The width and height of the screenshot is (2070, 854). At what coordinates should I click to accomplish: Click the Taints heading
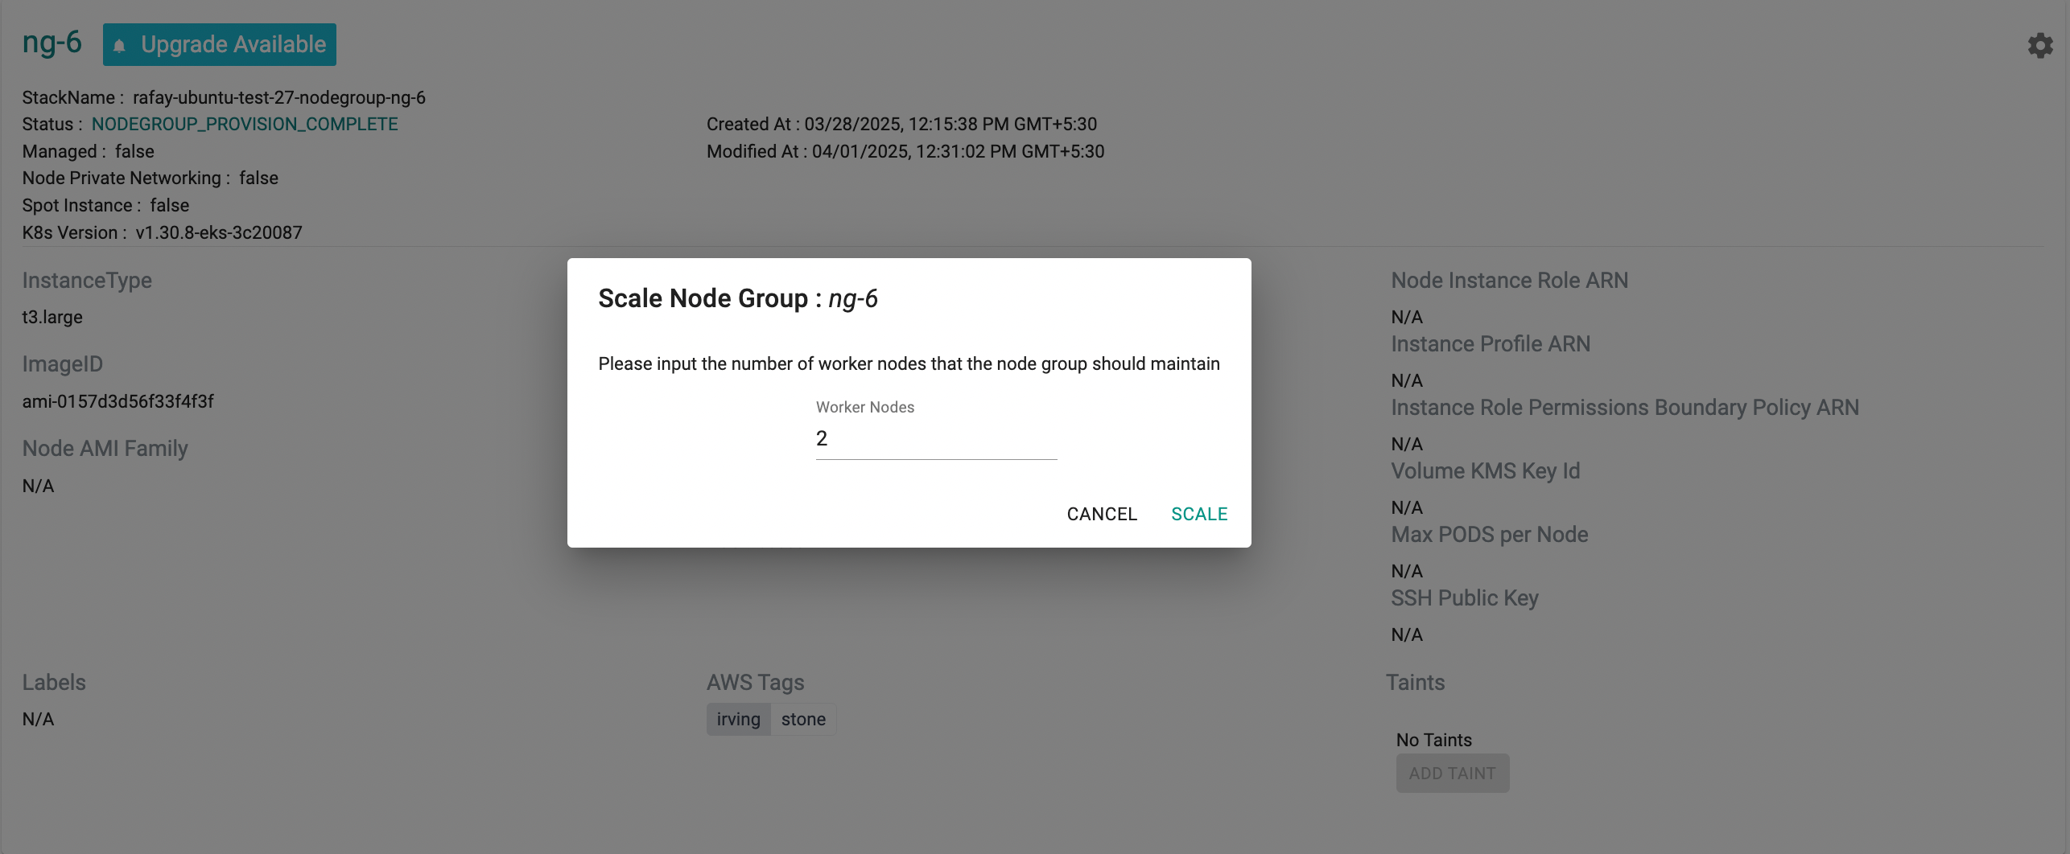[1416, 683]
